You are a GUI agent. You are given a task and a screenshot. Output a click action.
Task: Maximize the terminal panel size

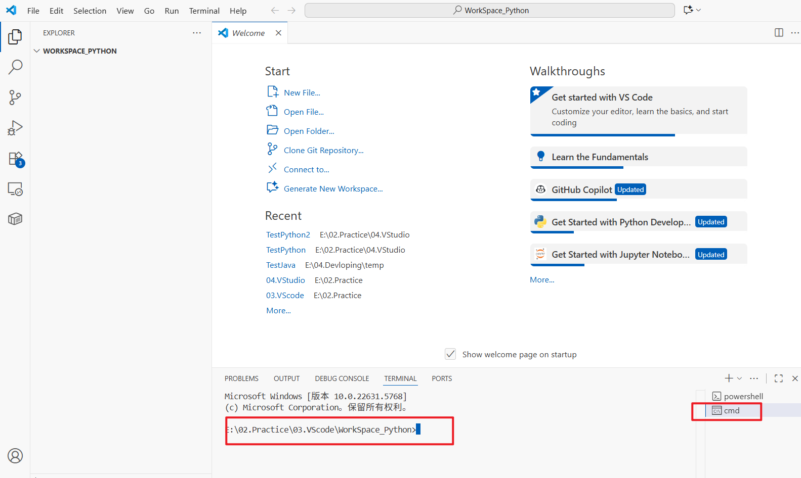(779, 378)
